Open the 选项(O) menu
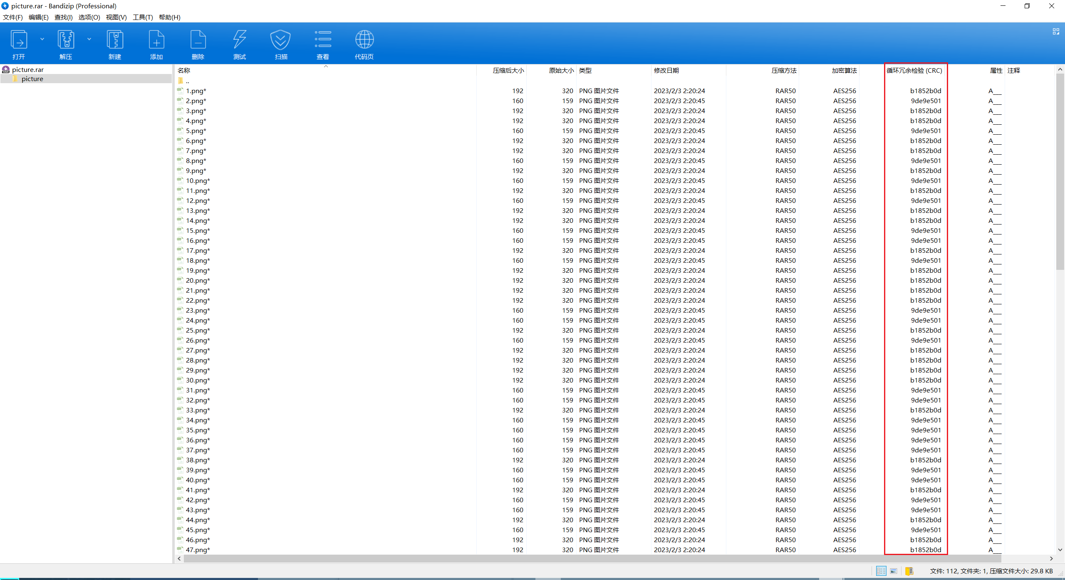This screenshot has height=580, width=1065. point(89,17)
